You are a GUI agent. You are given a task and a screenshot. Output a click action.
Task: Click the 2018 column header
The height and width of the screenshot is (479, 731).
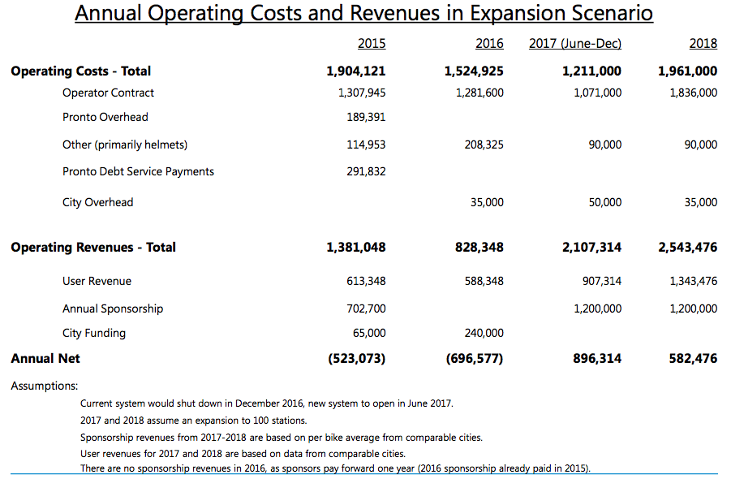click(x=703, y=43)
